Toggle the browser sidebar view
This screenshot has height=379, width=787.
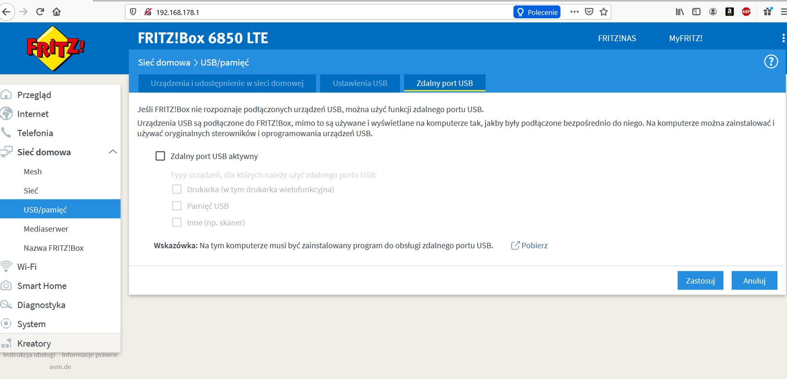(696, 12)
